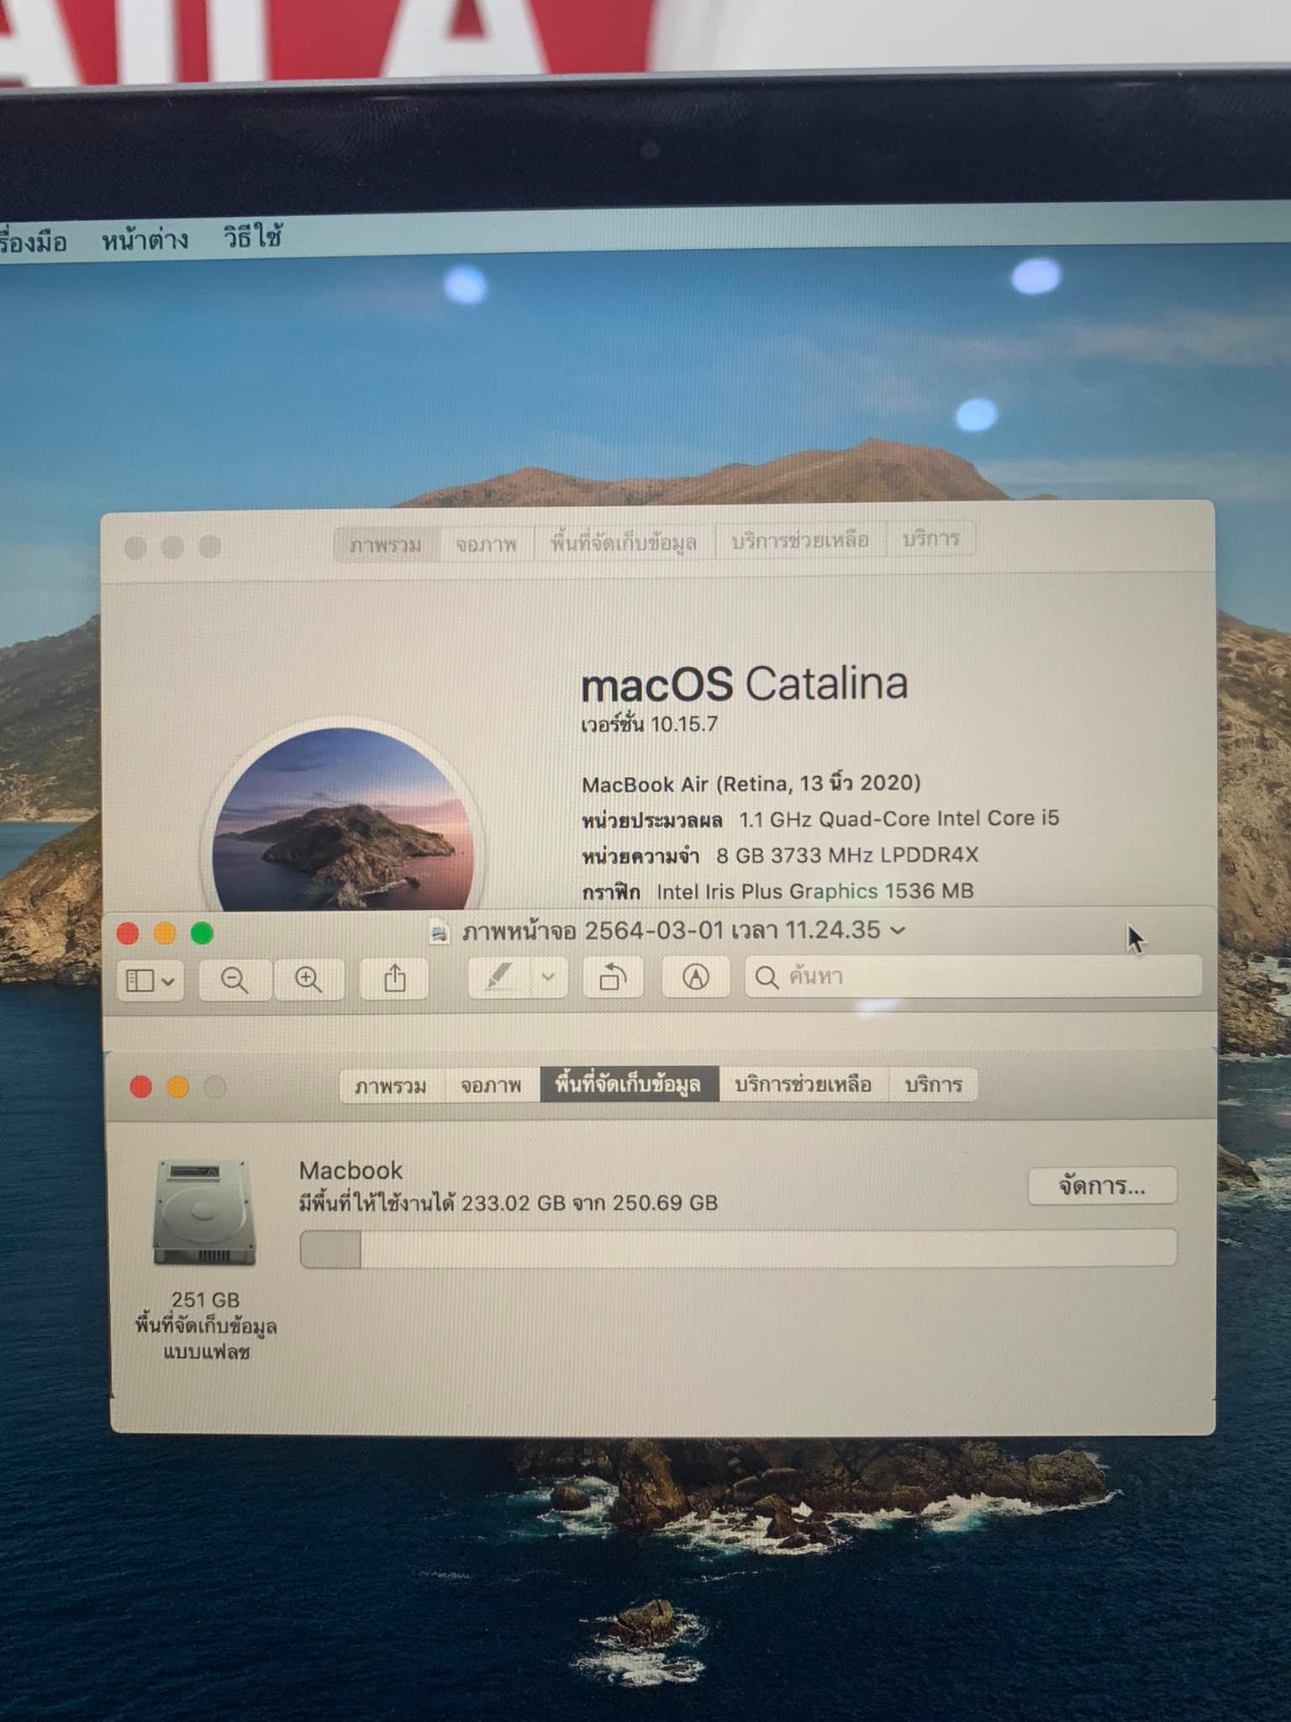Click the zoom out magnifier in Preview toolbar
The height and width of the screenshot is (1722, 1291).
coord(234,980)
